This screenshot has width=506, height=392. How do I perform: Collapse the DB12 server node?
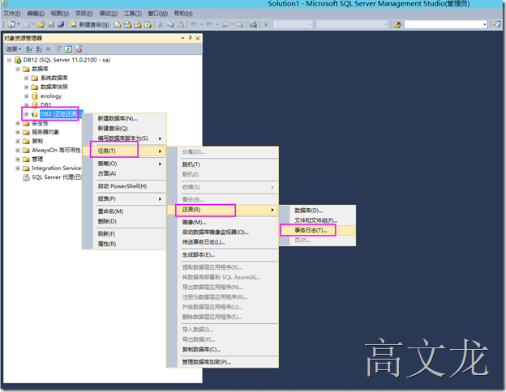click(x=9, y=60)
